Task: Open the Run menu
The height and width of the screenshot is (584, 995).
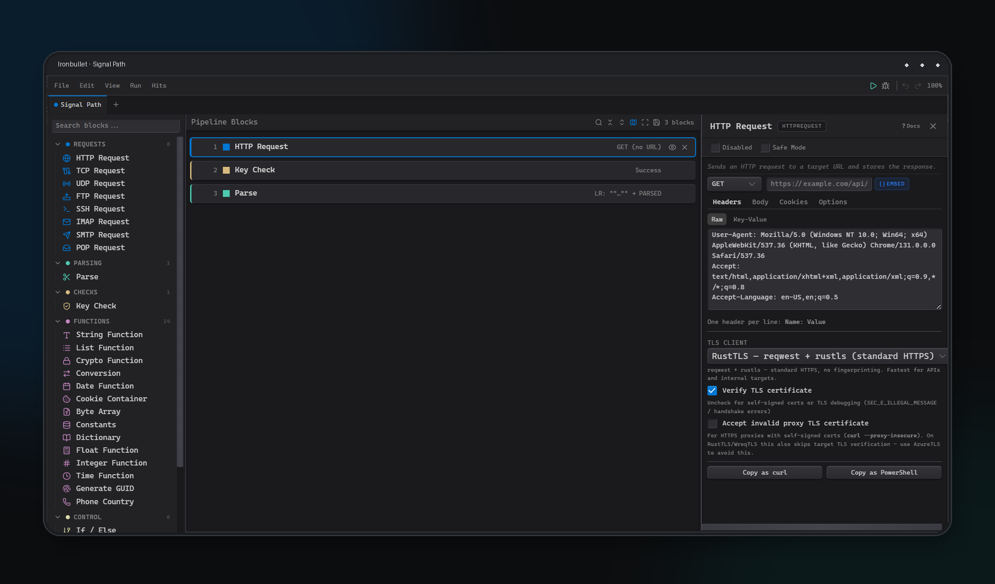Action: click(x=136, y=86)
